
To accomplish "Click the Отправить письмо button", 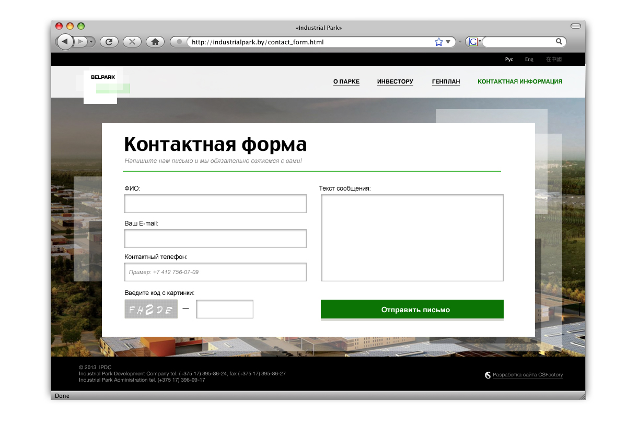I will tap(412, 310).
